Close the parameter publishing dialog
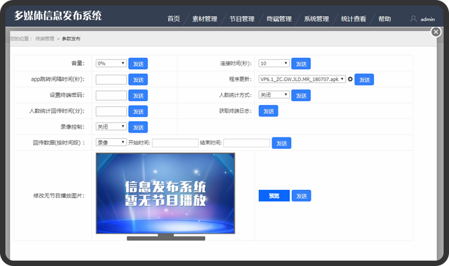 coord(436,32)
